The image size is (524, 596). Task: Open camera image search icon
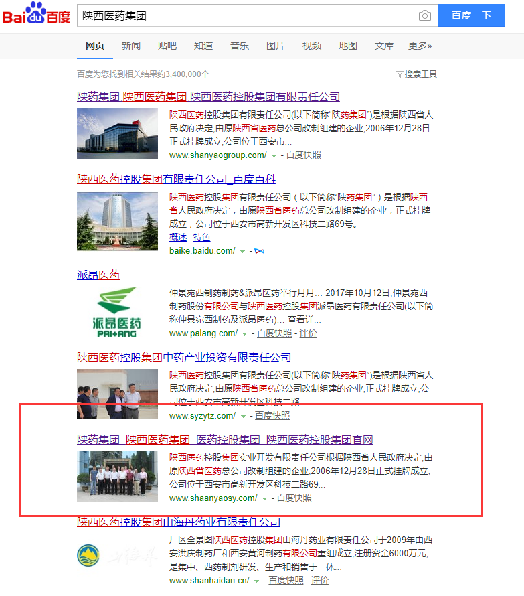[424, 15]
